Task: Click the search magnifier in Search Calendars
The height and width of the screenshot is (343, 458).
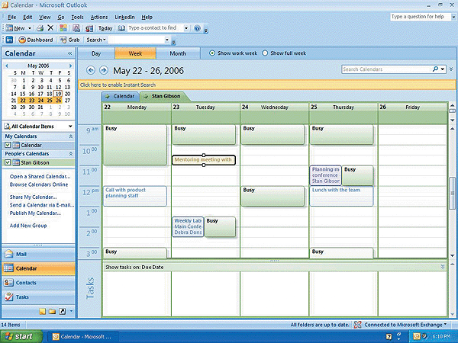Action: coord(436,69)
